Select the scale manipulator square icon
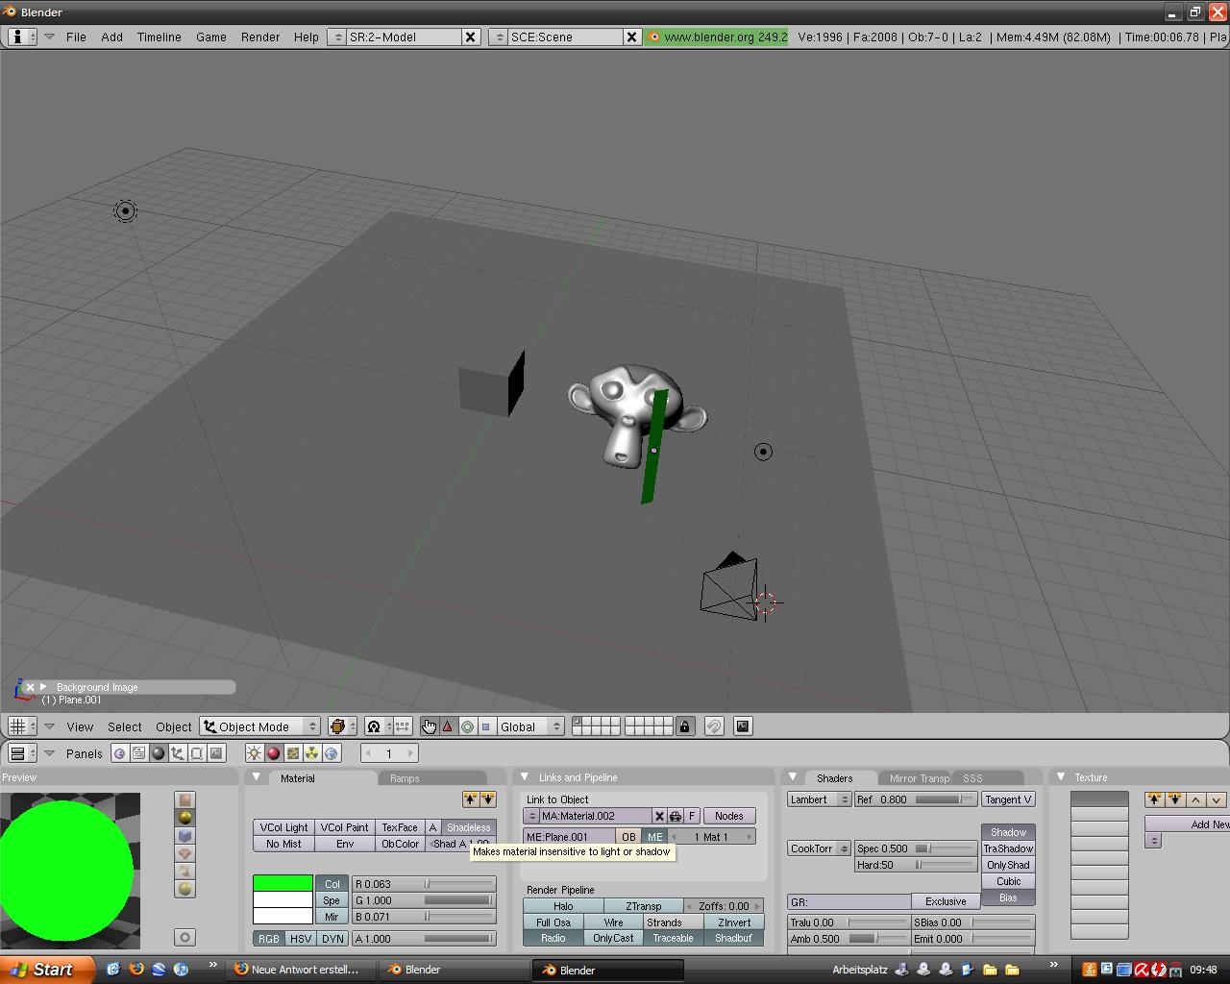The width and height of the screenshot is (1230, 984). pyautogui.click(x=486, y=726)
